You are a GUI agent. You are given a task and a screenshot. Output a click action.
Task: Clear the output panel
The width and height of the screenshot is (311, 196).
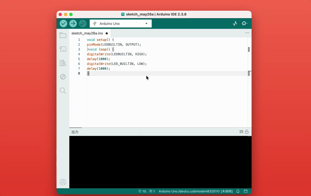coord(241,132)
